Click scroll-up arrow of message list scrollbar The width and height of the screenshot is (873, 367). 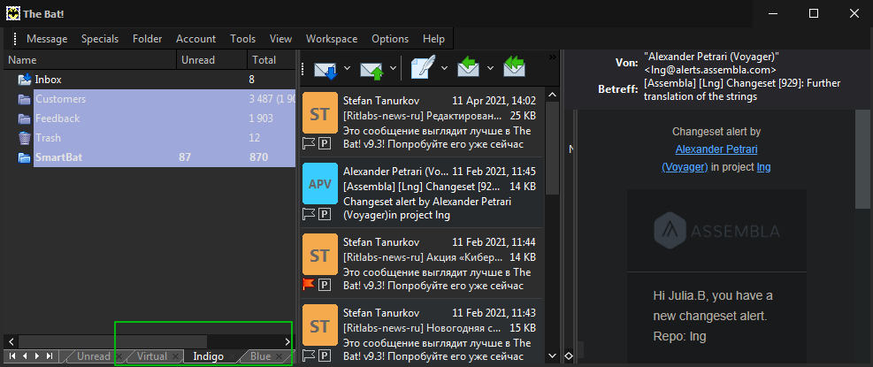(x=552, y=94)
